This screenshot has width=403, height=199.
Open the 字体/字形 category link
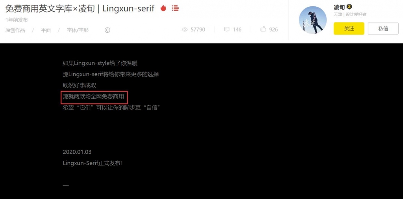coord(78,30)
